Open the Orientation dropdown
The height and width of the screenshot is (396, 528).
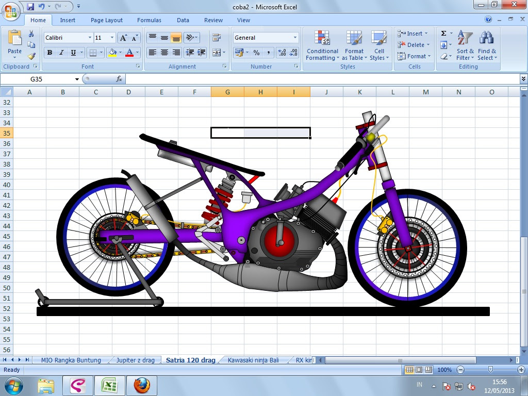pyautogui.click(x=192, y=38)
